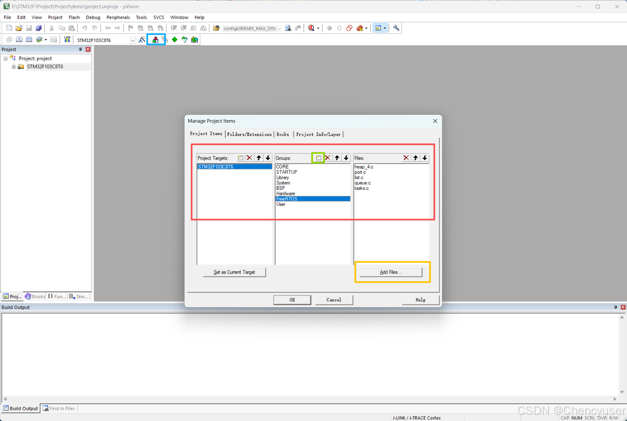Pin the Project panel with the pushpin

point(80,49)
